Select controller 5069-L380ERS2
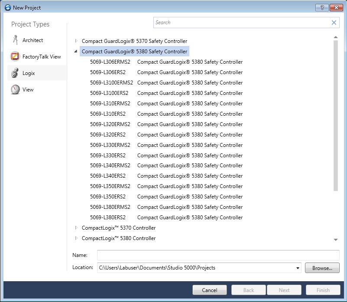 tap(108, 218)
